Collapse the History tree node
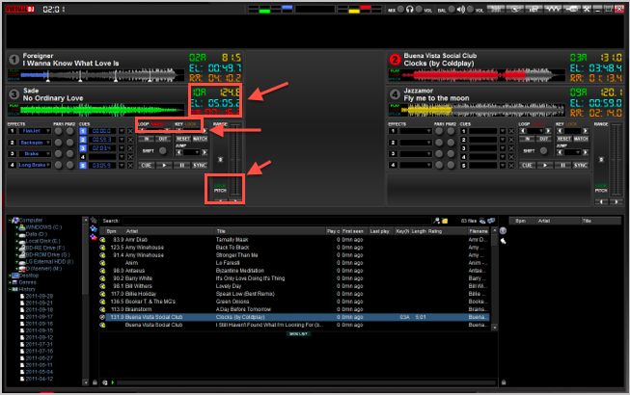The height and width of the screenshot is (395, 630). [10, 289]
